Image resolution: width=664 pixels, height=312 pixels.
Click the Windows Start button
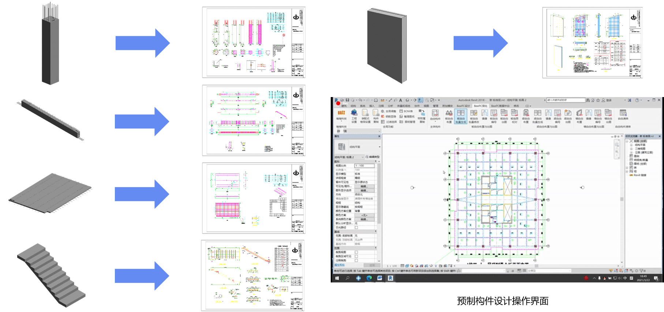[337, 278]
